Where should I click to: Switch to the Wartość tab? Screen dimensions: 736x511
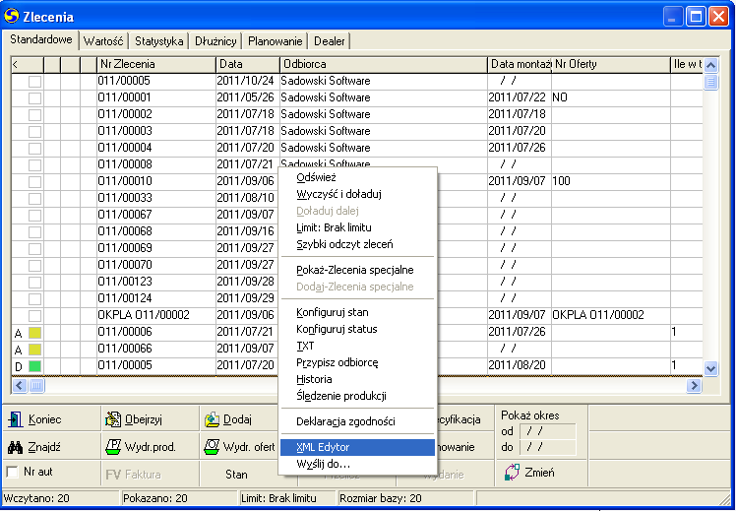click(103, 41)
